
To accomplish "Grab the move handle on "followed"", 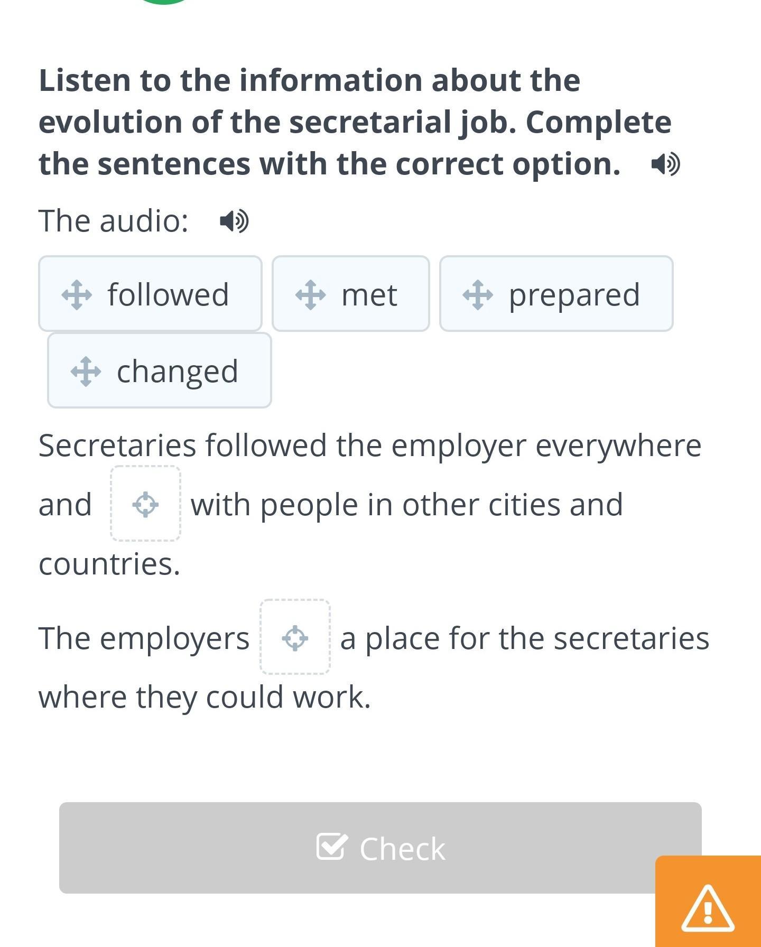I will [77, 294].
